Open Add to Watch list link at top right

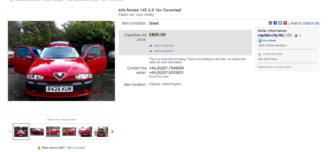click(305, 23)
